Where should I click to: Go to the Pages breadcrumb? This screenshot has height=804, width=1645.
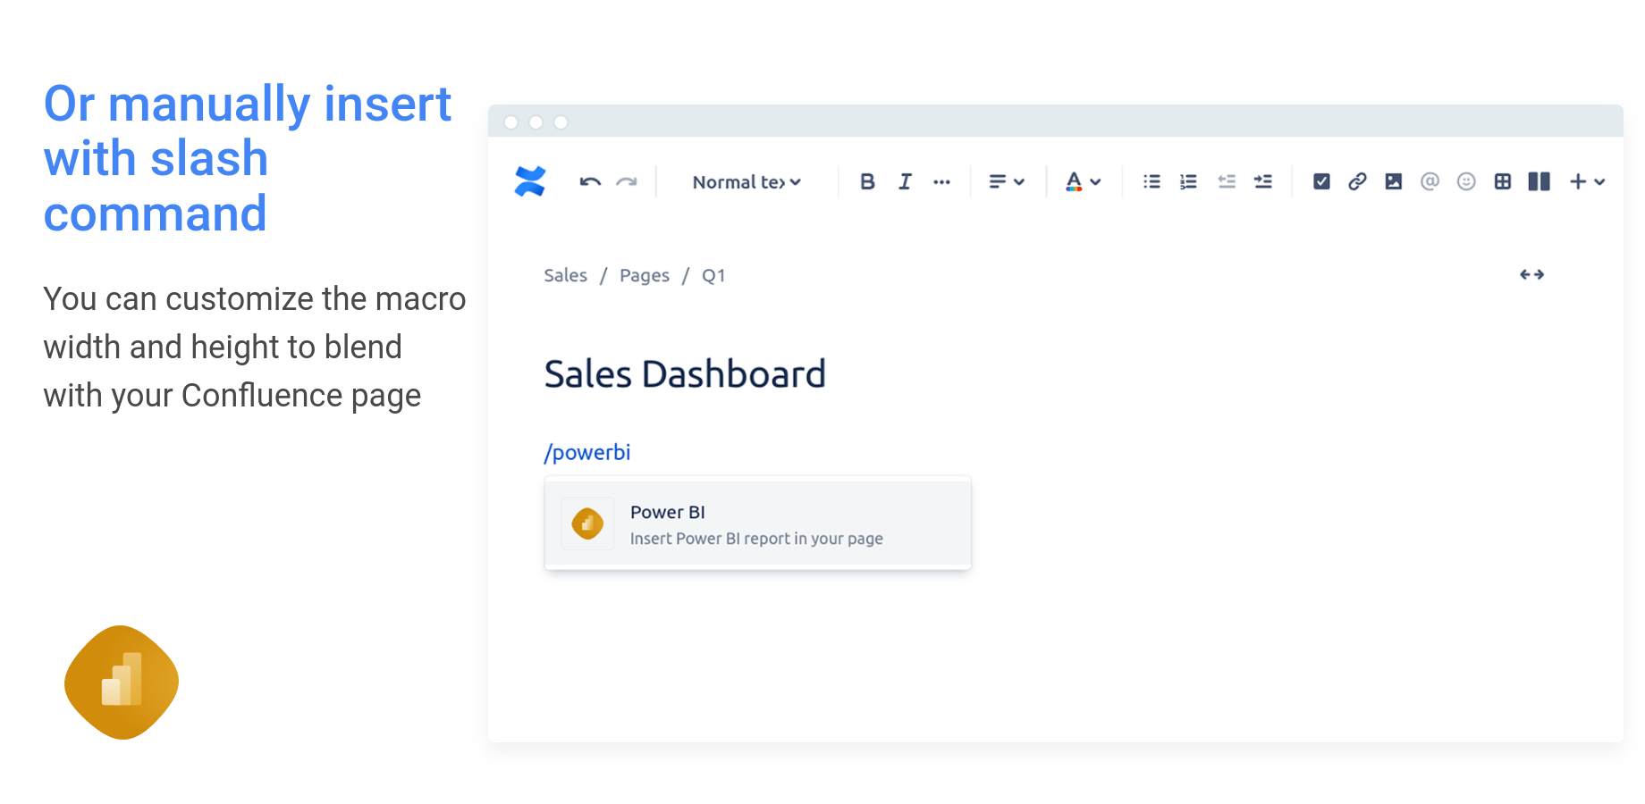pos(645,275)
